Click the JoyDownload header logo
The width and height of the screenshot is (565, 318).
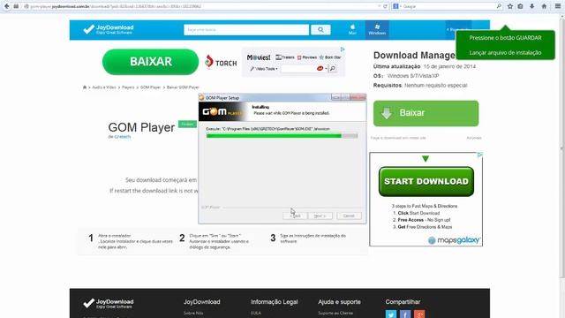coord(109,29)
